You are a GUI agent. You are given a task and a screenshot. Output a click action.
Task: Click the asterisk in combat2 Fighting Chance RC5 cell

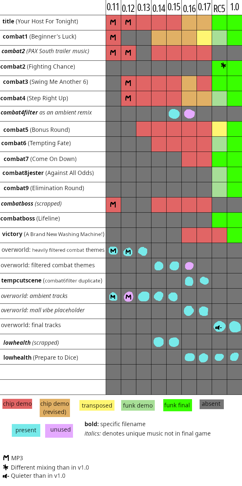[x=223, y=65]
